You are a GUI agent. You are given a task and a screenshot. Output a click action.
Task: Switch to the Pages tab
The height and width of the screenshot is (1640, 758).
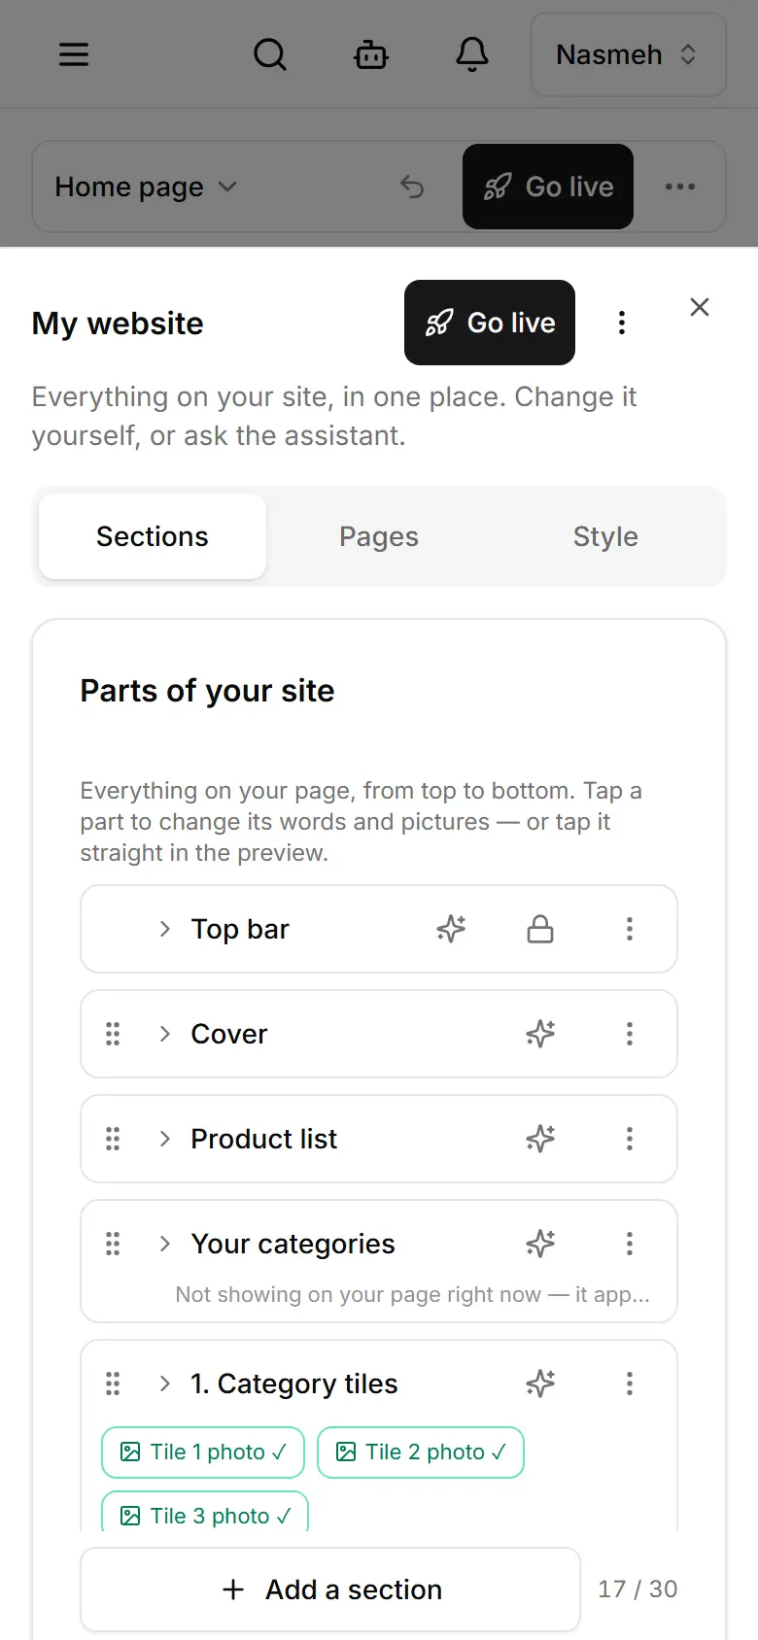coord(379,536)
